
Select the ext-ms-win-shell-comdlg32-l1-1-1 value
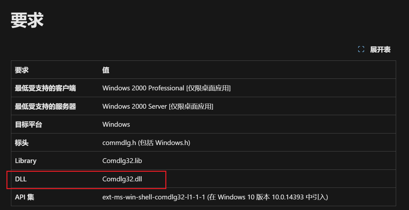tap(215, 197)
